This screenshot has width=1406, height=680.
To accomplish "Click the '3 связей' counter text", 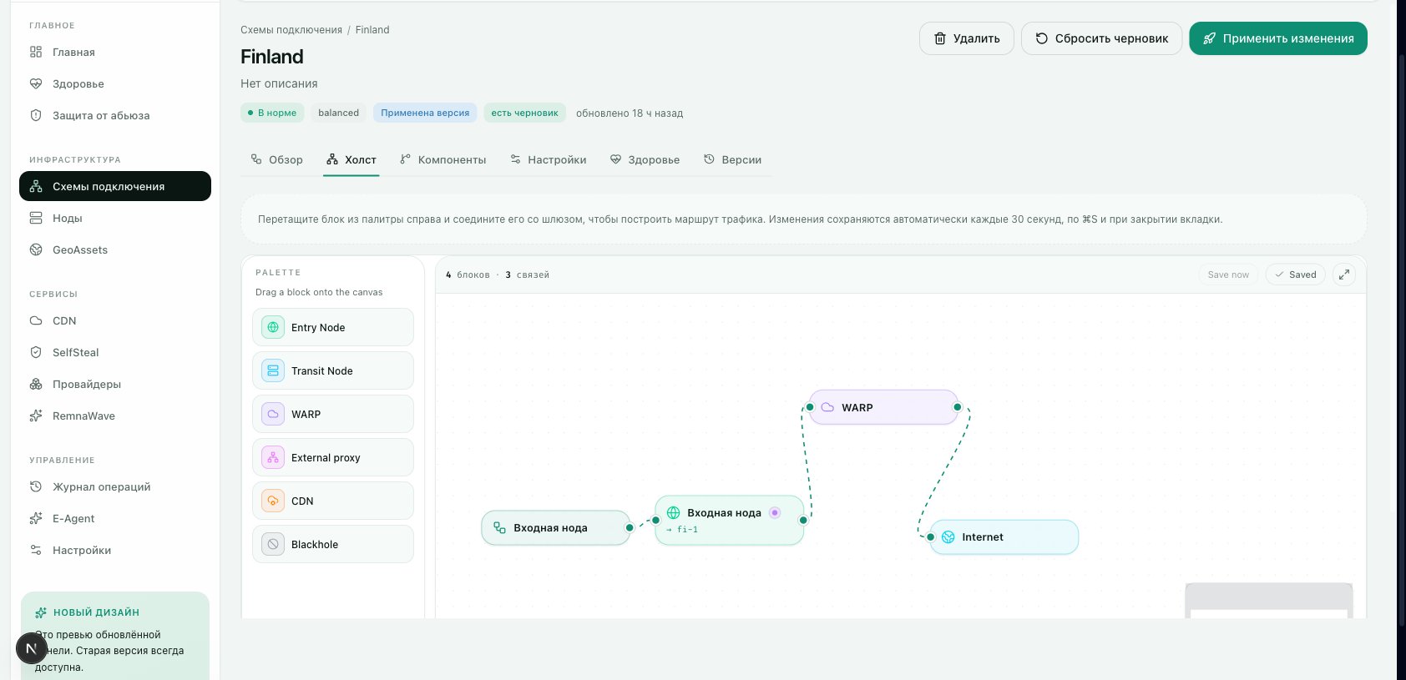I will [x=528, y=275].
